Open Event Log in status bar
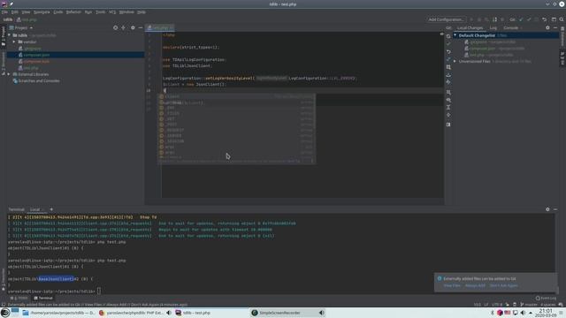The image size is (566, 318). [546, 299]
